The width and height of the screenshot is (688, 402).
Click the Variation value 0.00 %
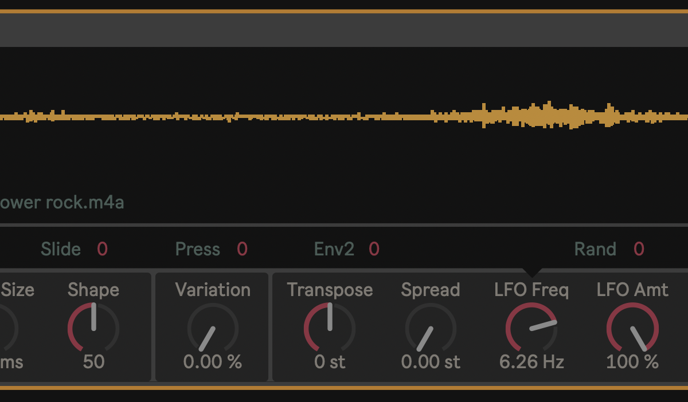(x=212, y=362)
